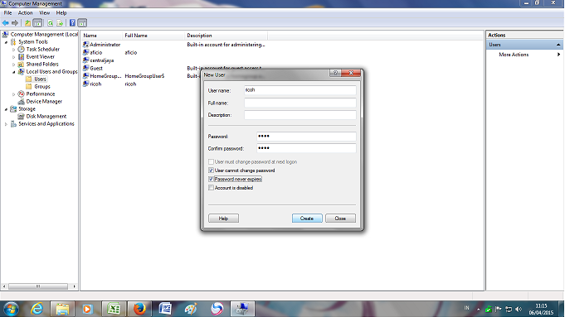Open the Windows Start menu
This screenshot has height=317, width=565.
(11, 309)
